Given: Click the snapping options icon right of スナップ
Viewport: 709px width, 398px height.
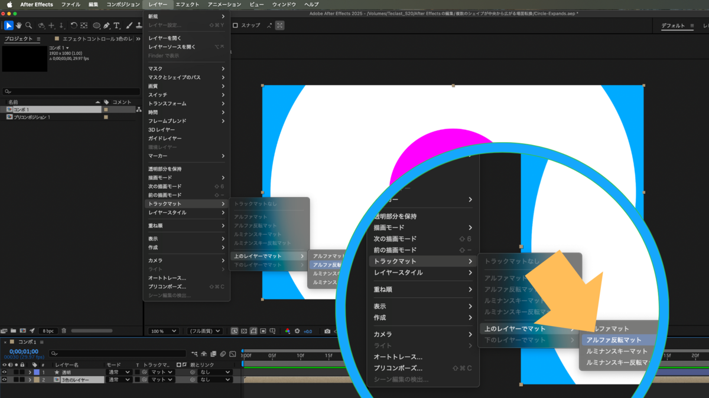Looking at the screenshot, I should [x=269, y=25].
